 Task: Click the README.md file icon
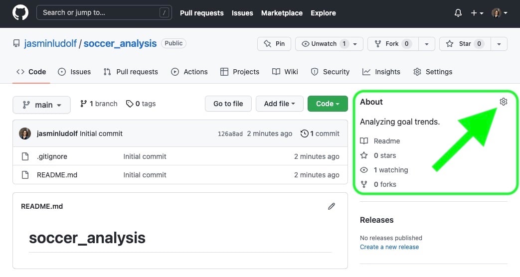point(25,174)
